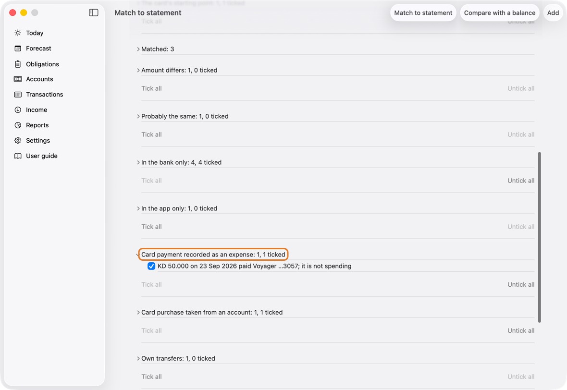The image size is (567, 390).
Task: Open the Forecast sidebar item
Action: point(54,49)
